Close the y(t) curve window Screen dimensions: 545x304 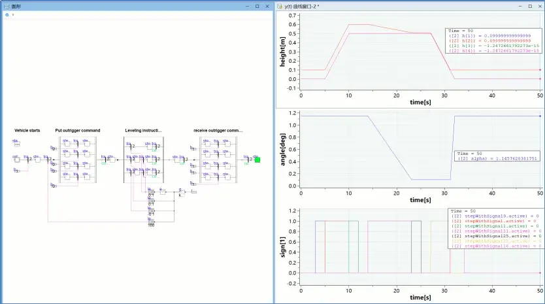[540, 7]
